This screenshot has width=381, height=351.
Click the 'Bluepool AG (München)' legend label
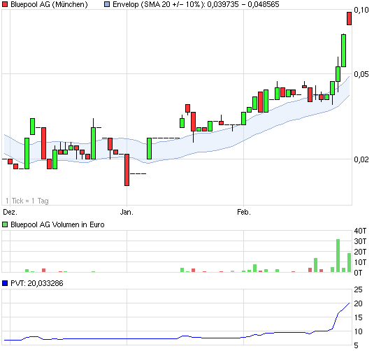(49, 4)
